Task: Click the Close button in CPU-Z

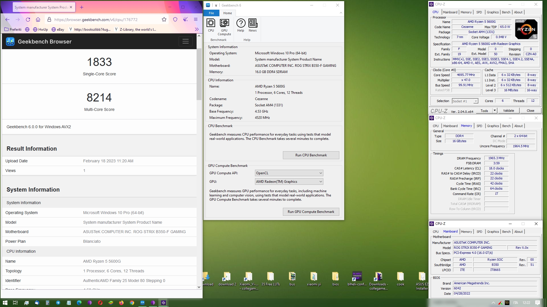Action: 530,111
